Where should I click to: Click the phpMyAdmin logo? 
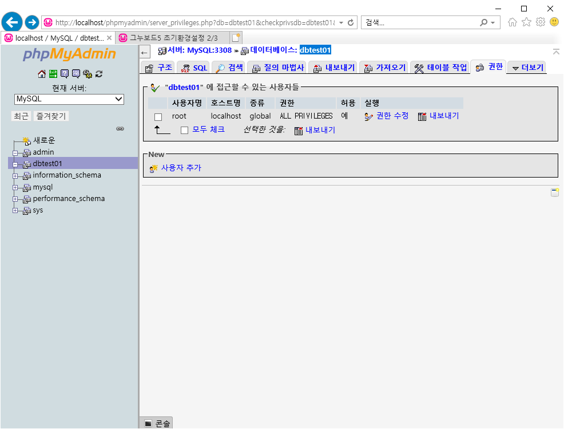point(69,54)
